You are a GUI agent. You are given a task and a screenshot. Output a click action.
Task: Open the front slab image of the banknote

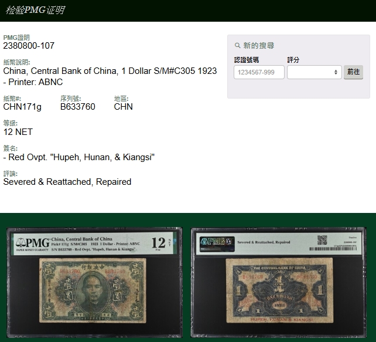[94, 280]
